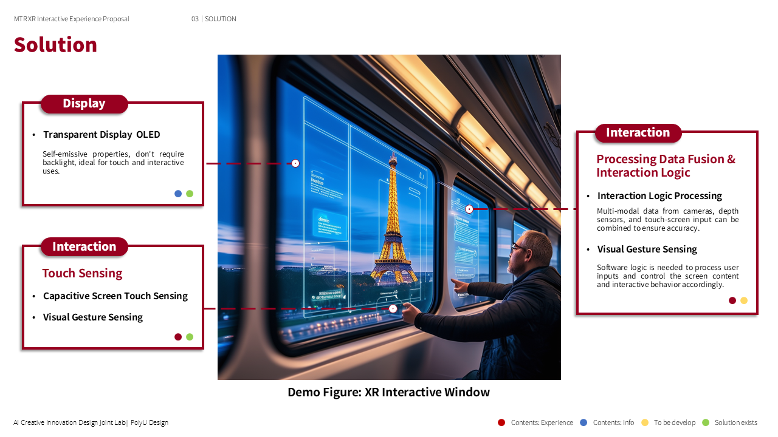Viewport: 778px width, 437px height.
Task: Click the green legend dot for Solution exists
Action: click(x=706, y=422)
